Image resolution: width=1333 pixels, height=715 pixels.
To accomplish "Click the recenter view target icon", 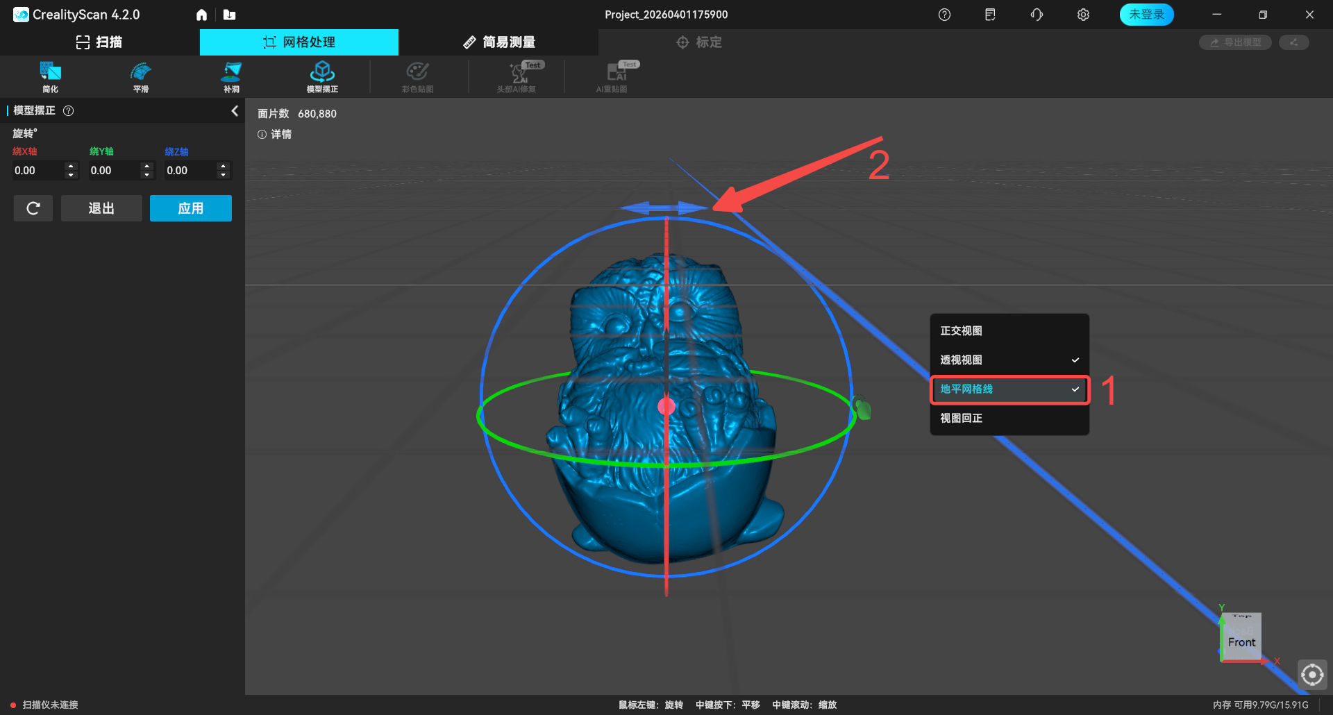I will pos(1311,674).
